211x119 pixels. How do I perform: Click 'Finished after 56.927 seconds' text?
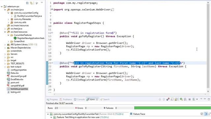point(59,103)
